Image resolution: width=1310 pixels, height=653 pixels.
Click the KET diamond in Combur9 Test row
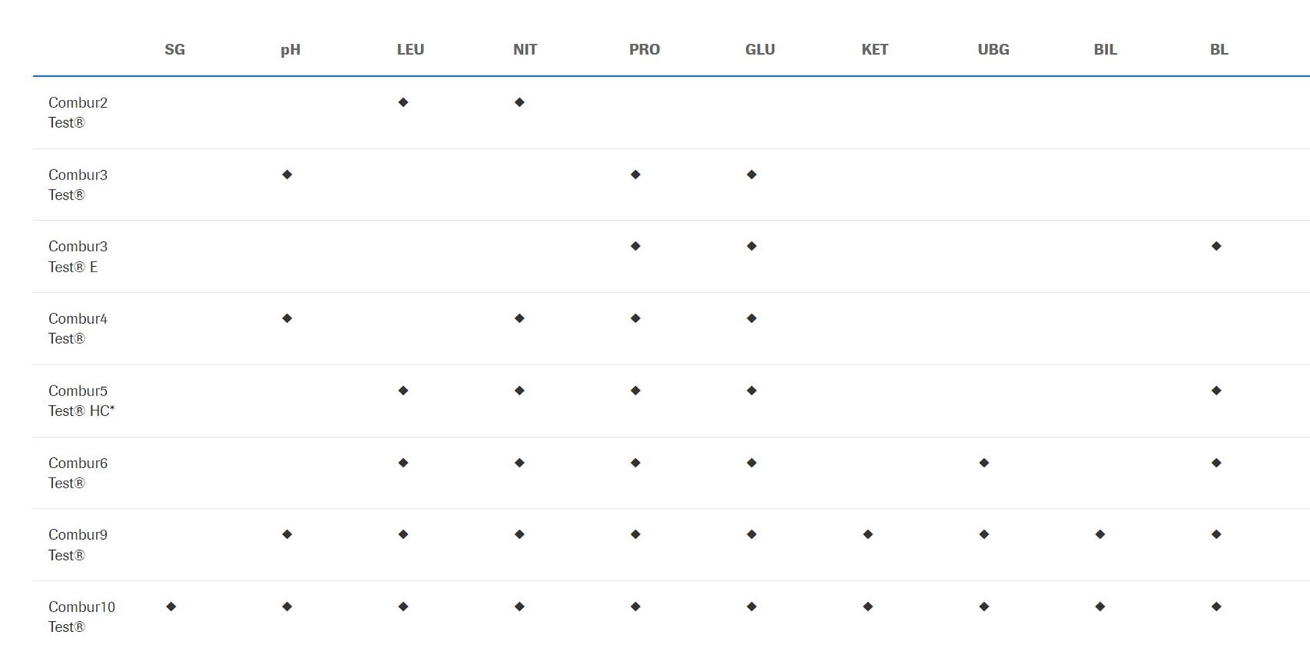point(868,534)
